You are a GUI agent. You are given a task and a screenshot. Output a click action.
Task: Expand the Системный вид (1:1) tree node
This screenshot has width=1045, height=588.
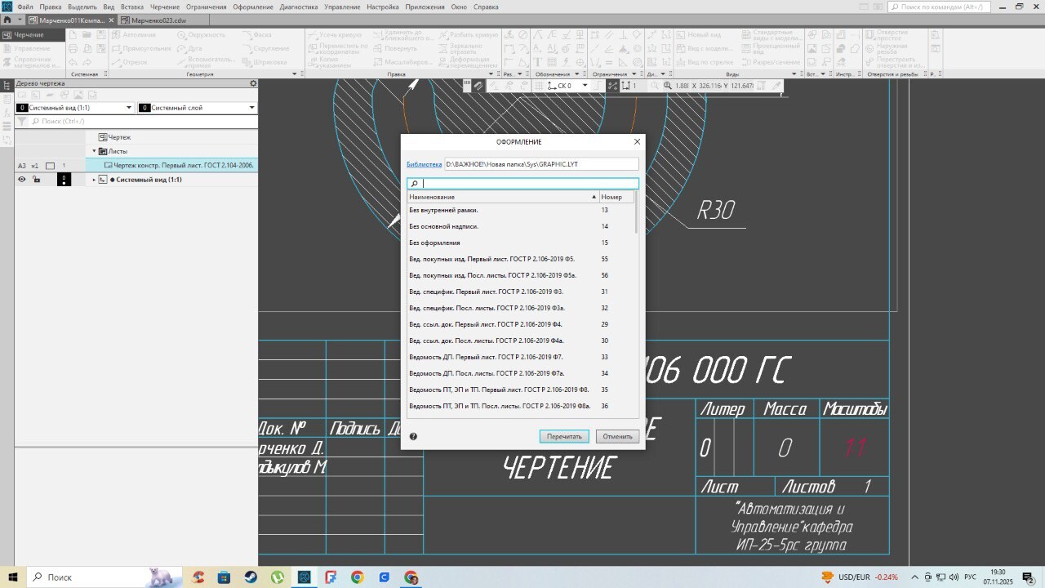coord(94,180)
